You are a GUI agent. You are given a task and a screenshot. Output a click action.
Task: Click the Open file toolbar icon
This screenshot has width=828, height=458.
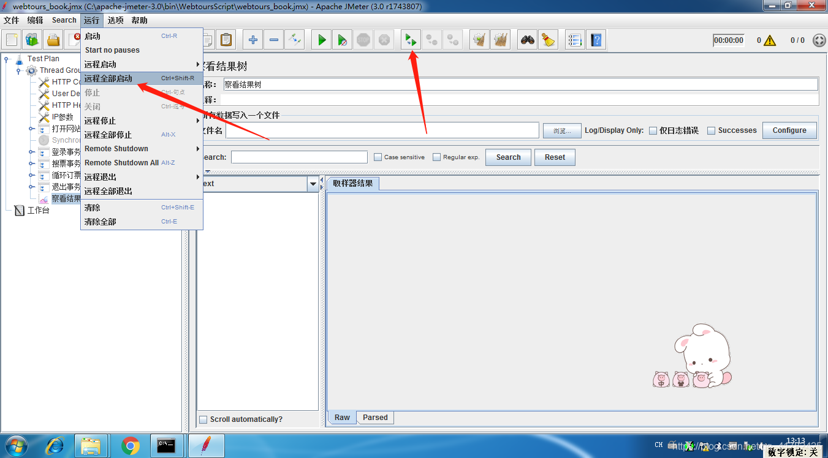53,40
